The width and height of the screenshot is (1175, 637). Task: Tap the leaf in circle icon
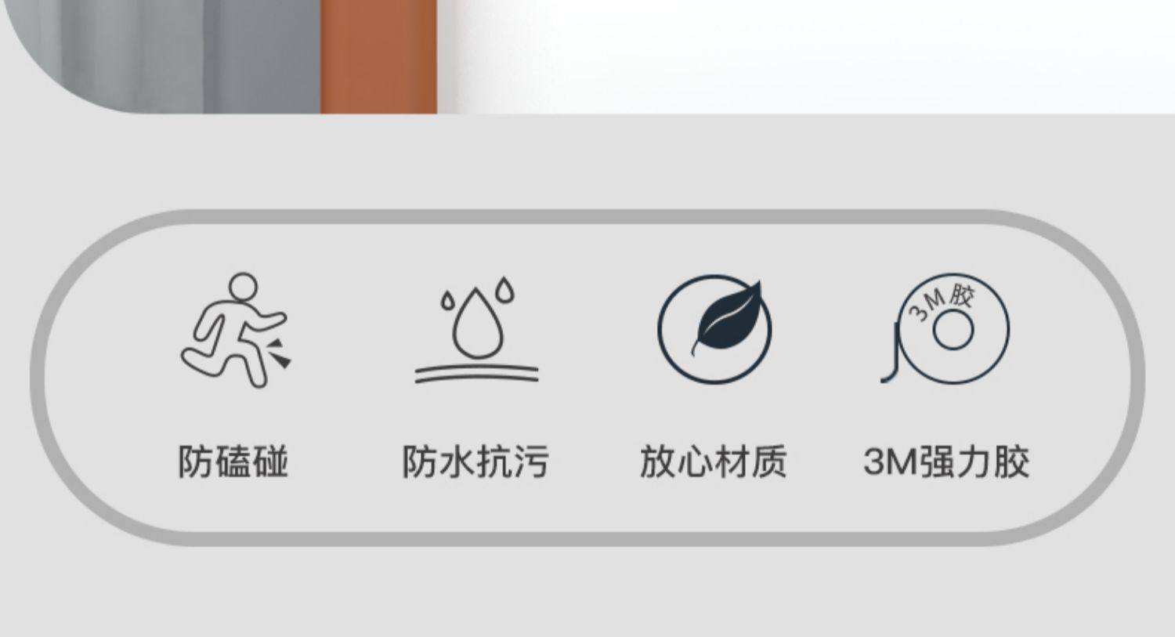click(x=714, y=329)
